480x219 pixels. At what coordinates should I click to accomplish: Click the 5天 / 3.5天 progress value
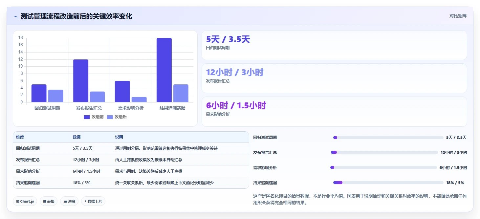(x=456, y=138)
